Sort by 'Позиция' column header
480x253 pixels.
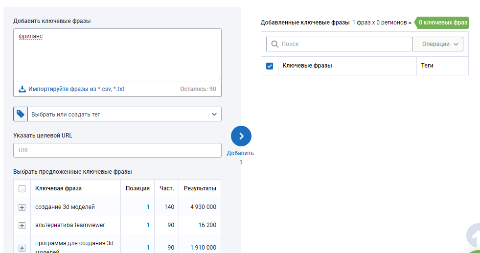[x=137, y=188]
